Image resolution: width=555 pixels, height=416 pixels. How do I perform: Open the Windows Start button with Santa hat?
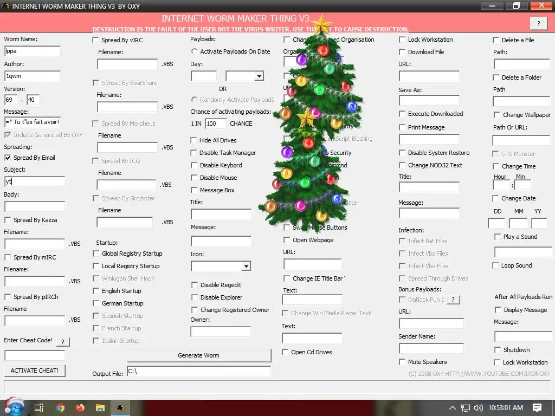(14, 407)
